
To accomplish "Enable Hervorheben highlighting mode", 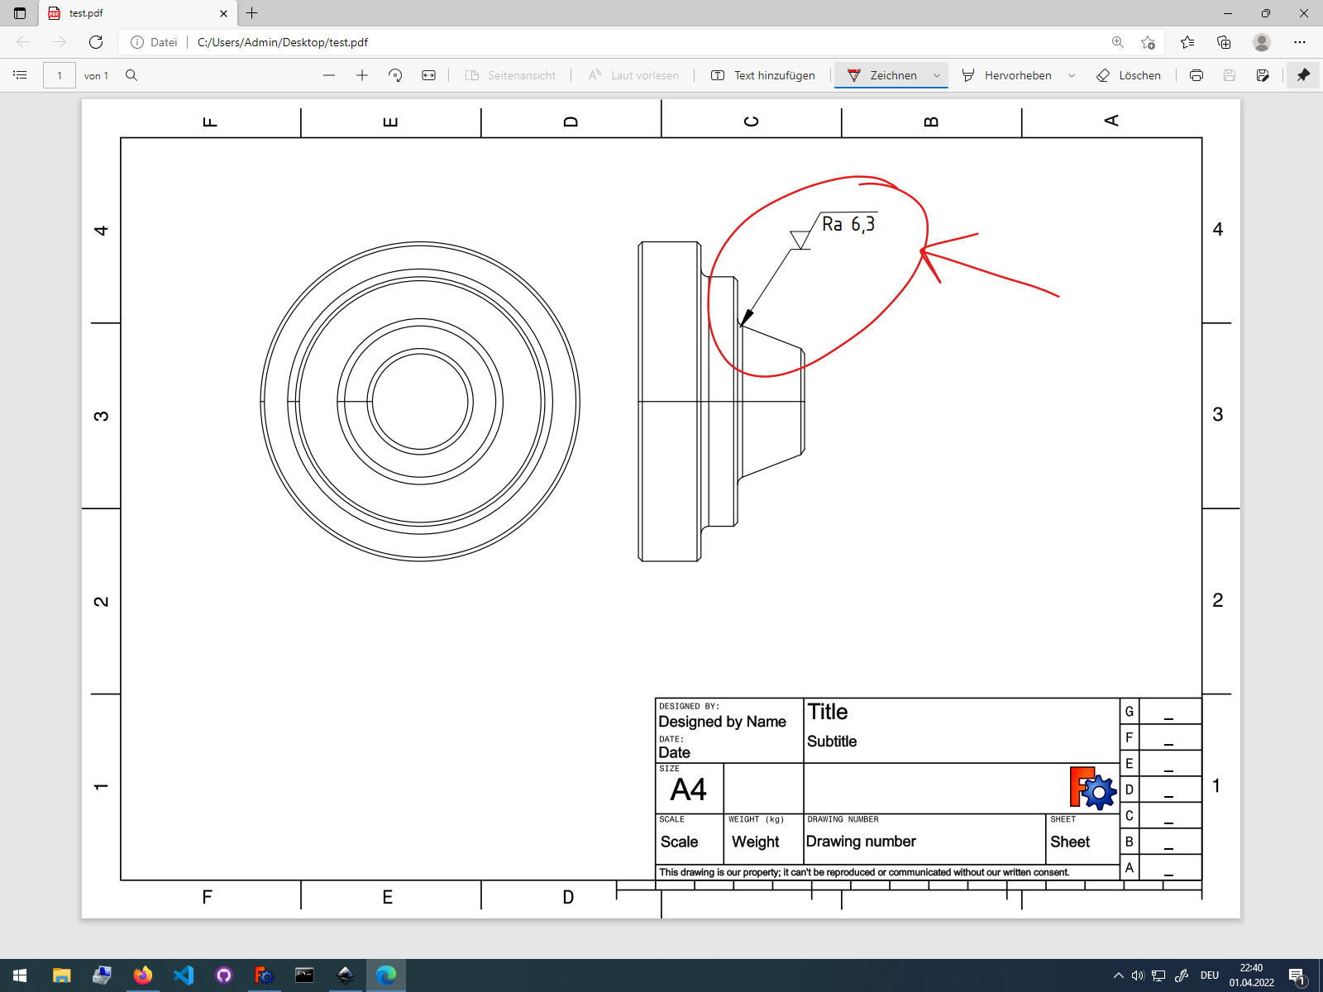I will click(1010, 75).
